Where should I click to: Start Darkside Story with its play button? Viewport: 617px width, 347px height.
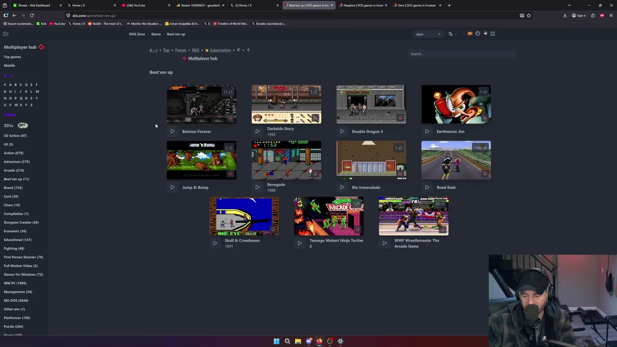[257, 132]
